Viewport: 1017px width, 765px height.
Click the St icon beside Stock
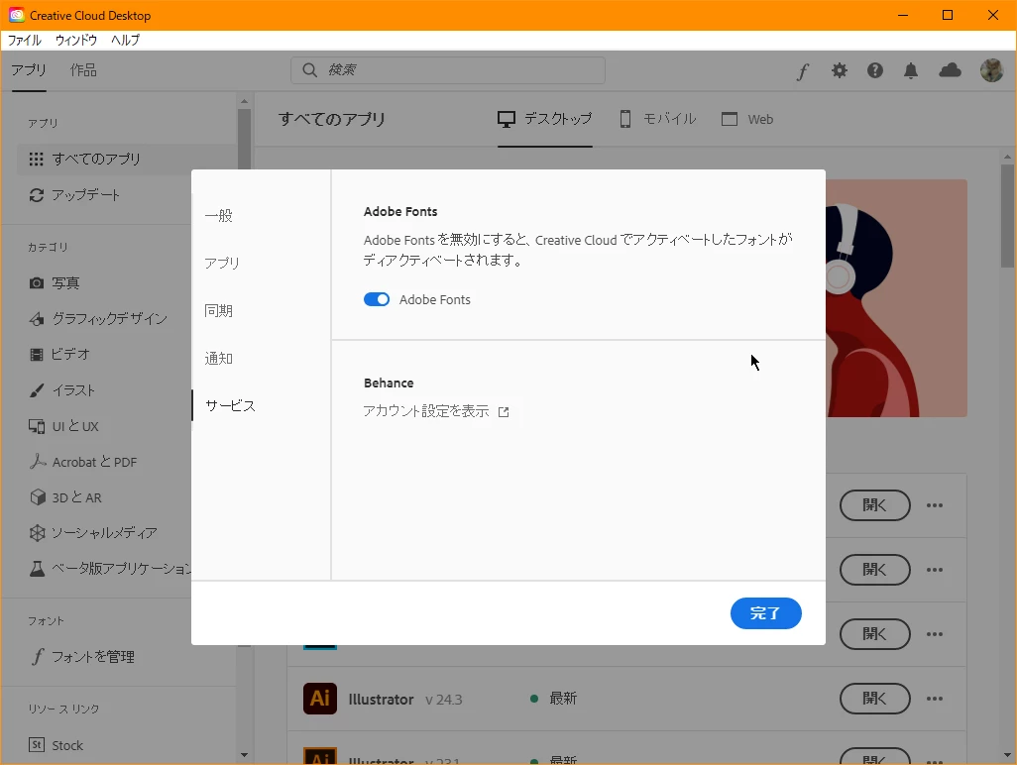37,745
